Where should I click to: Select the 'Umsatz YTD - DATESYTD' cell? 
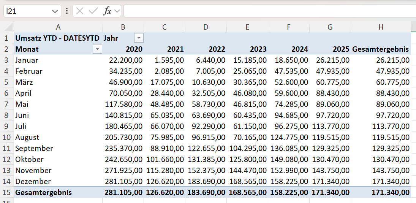[x=58, y=38]
